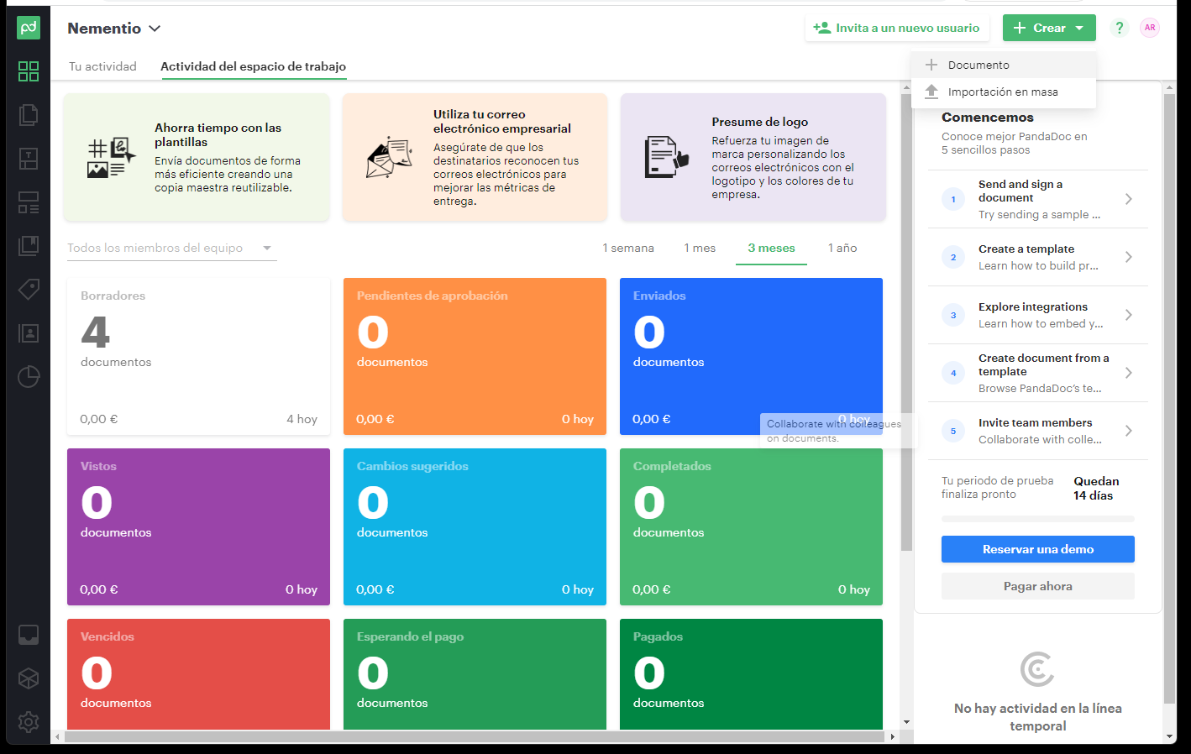1191x754 pixels.
Task: Open Utiliza tu correo electrónico empresarial card
Action: click(x=475, y=157)
